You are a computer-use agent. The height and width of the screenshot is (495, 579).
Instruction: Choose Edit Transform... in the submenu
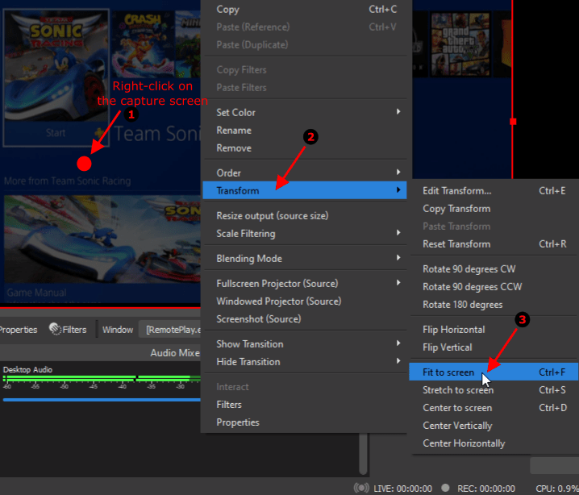[x=494, y=191]
